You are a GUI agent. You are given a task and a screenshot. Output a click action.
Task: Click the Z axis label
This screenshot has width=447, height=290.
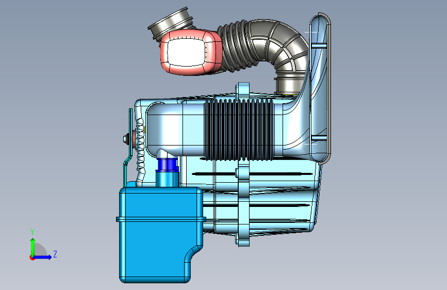[55, 254]
